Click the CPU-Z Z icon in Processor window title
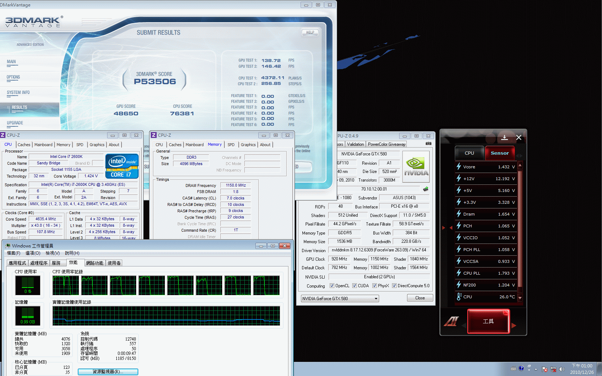 point(3,135)
